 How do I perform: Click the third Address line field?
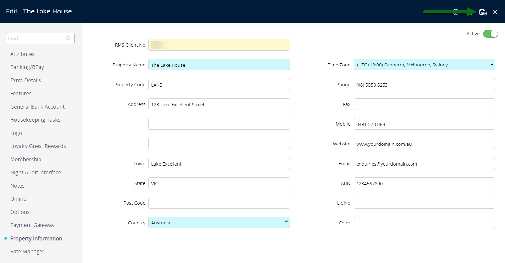(x=219, y=144)
